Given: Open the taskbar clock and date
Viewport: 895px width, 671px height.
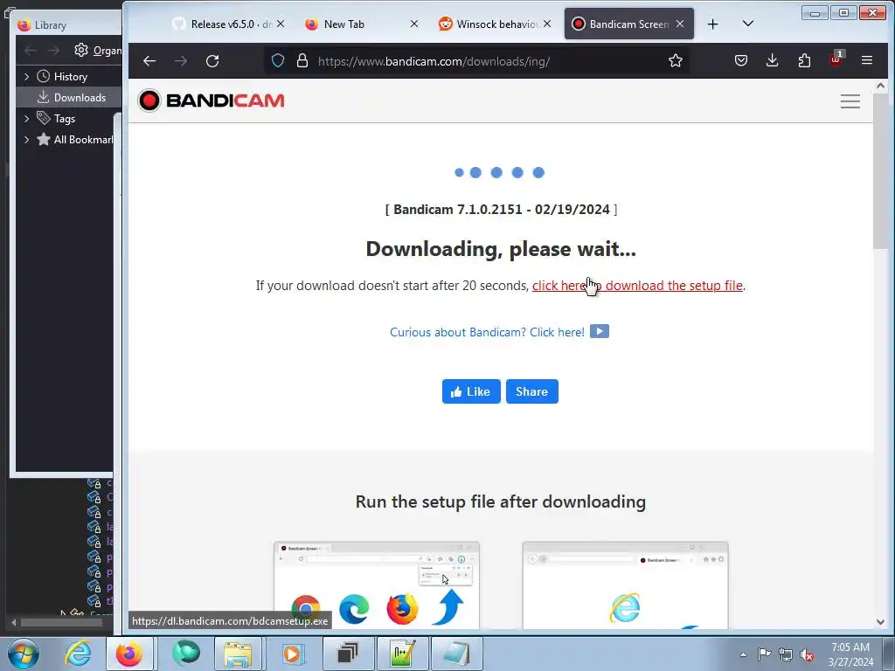Looking at the screenshot, I should (850, 654).
